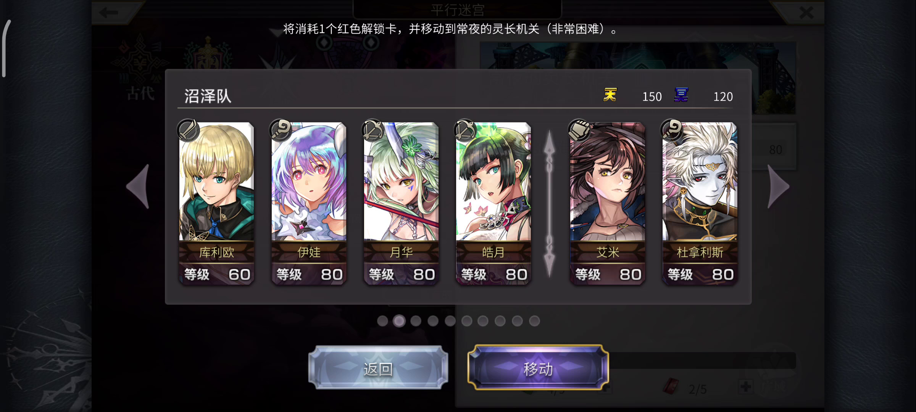Select the first team page dot
Viewport: 916px width, 412px height.
[382, 321]
